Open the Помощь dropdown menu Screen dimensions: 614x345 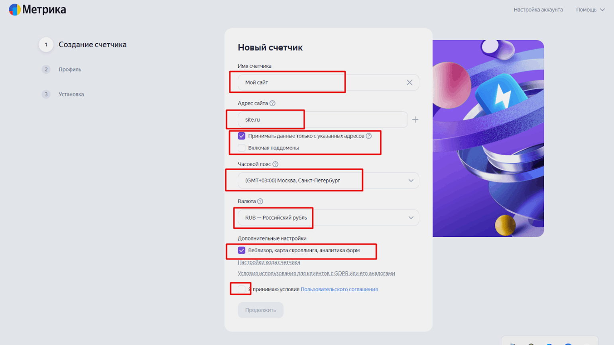pos(590,10)
